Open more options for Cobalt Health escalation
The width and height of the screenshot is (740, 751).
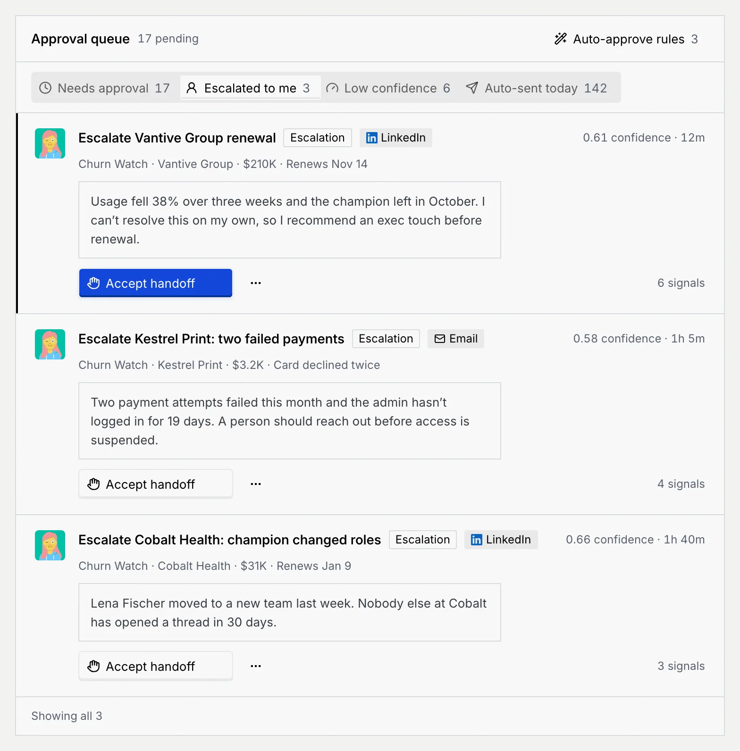click(256, 666)
